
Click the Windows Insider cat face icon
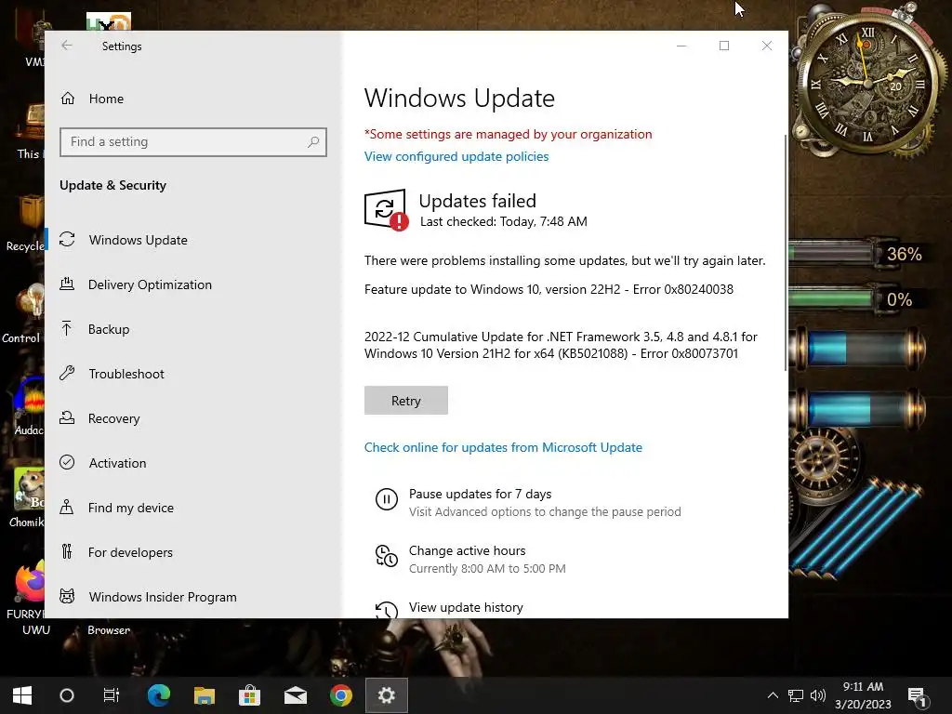pyautogui.click(x=67, y=596)
